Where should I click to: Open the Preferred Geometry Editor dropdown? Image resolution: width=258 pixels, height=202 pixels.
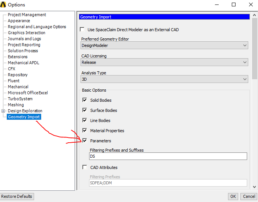[164, 45]
